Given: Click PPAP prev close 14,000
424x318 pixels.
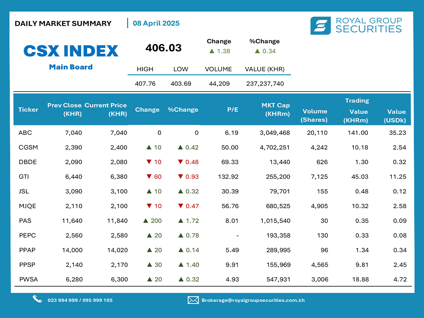Looking at the screenshot, I should (x=72, y=250).
